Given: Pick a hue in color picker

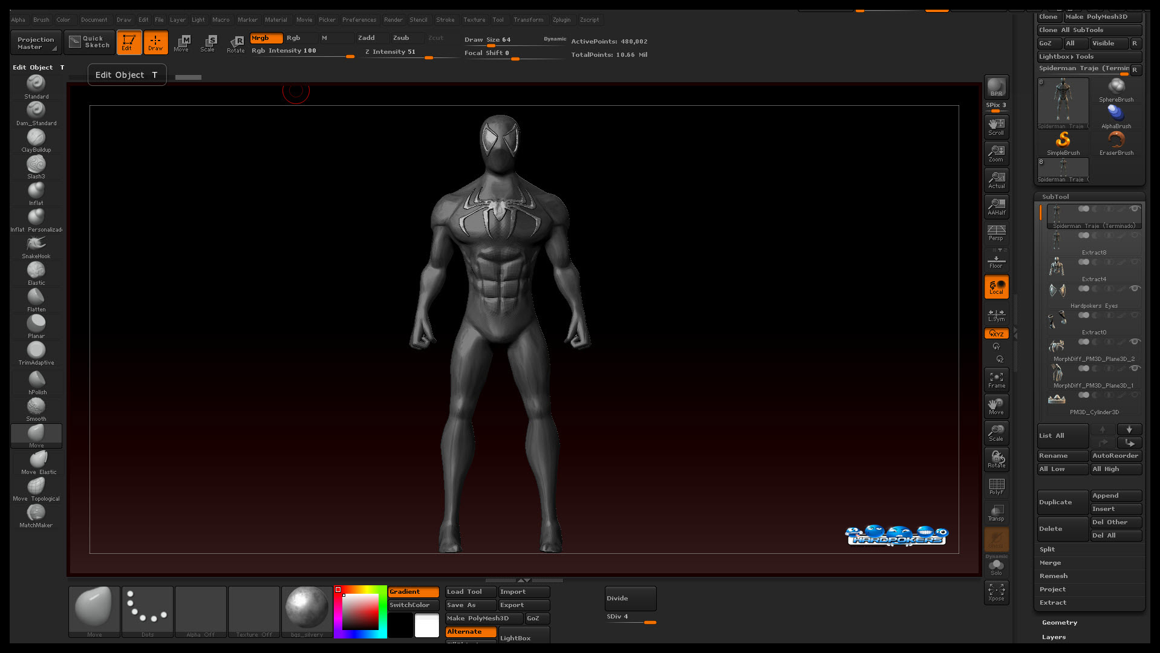Looking at the screenshot, I should [x=360, y=611].
